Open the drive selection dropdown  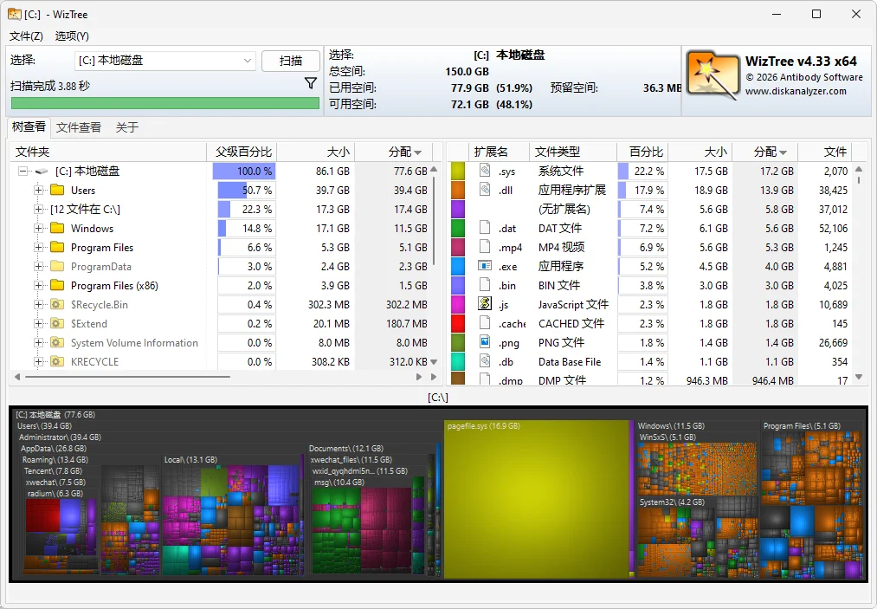248,61
